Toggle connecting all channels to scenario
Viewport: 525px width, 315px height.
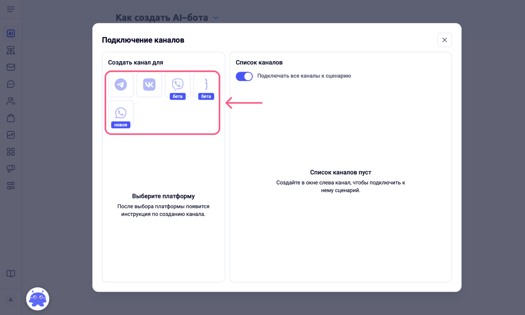244,76
